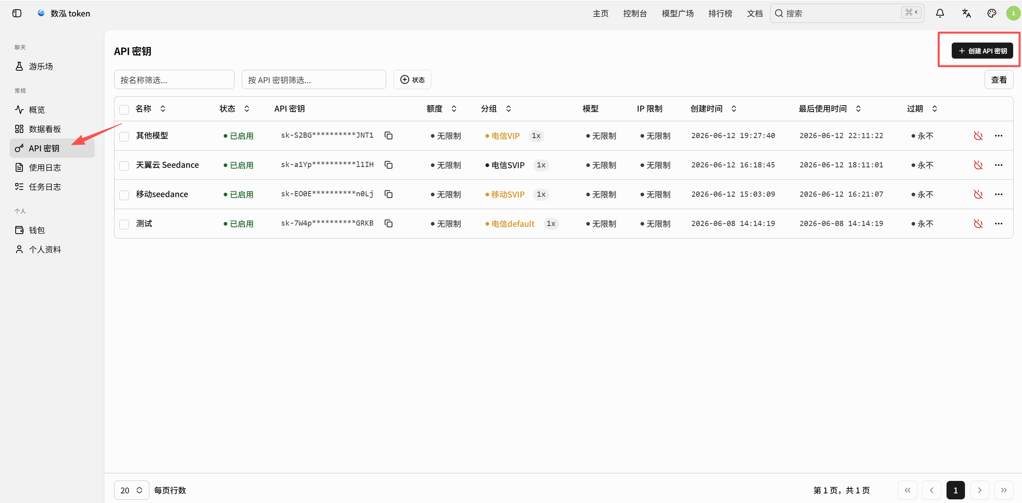The width and height of the screenshot is (1022, 503).
Task: Check the 测试 row checkbox
Action: tap(124, 224)
